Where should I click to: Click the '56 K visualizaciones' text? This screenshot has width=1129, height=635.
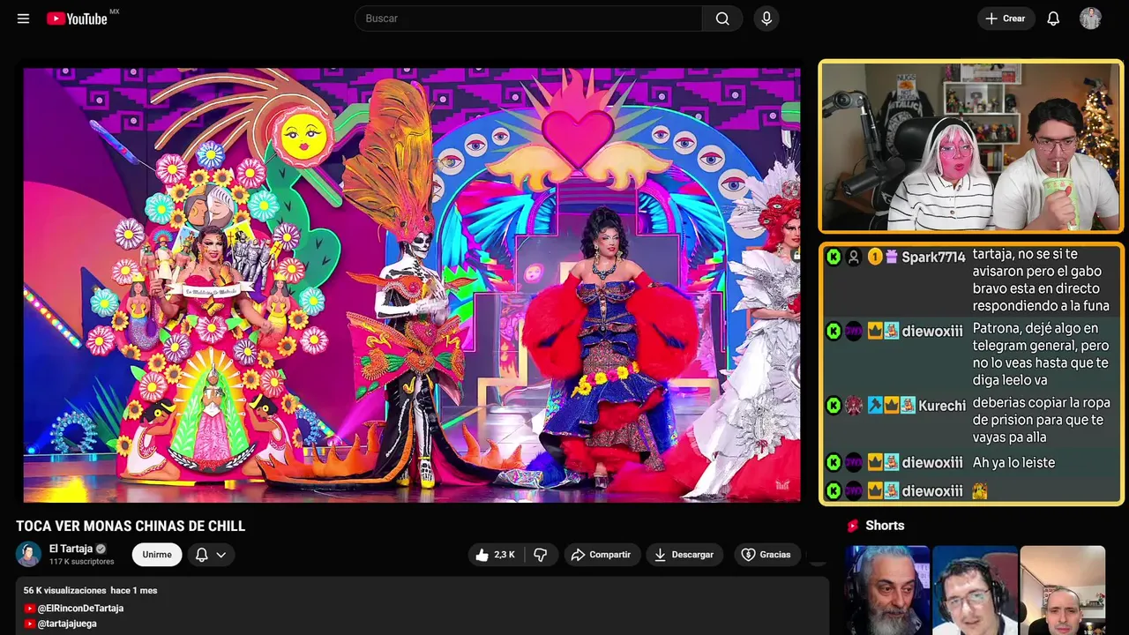(x=64, y=591)
